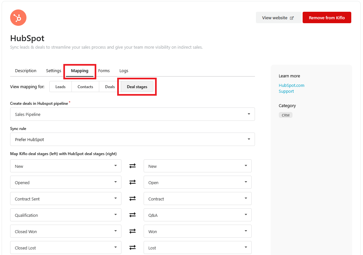Open the Sales Pipeline dropdown
This screenshot has height=255, width=363.
point(133,114)
